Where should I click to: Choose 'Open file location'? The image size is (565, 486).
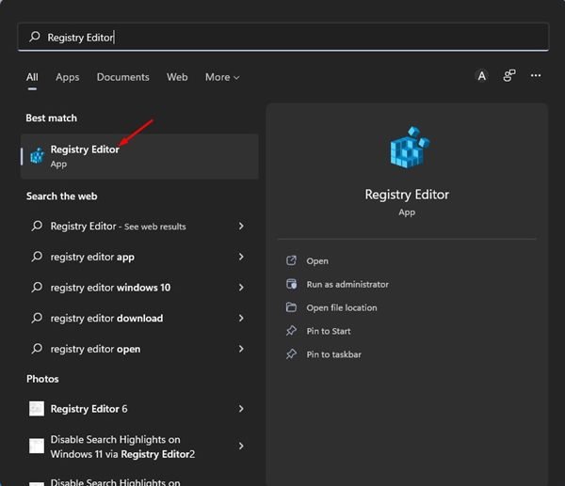click(x=342, y=307)
